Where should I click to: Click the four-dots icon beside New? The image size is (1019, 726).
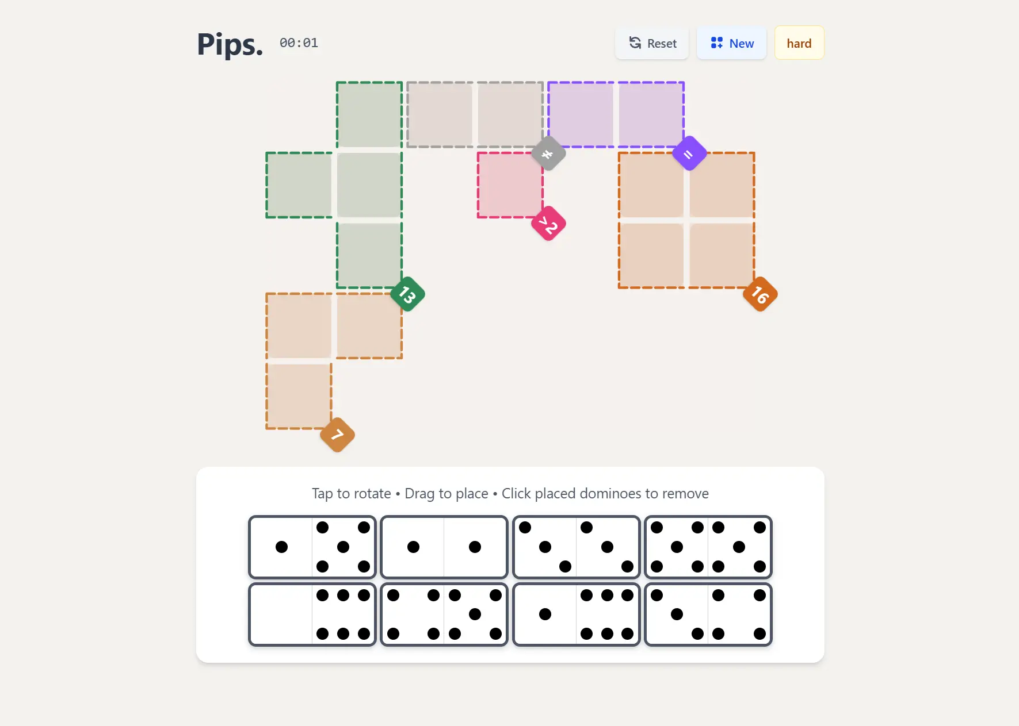pyautogui.click(x=715, y=43)
